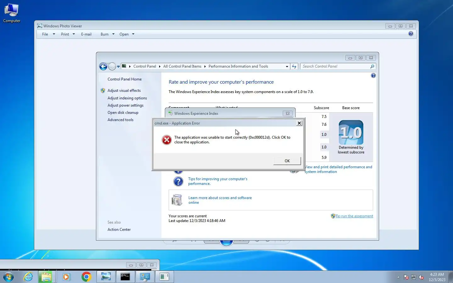Click the muted volume tray icon

click(421, 277)
